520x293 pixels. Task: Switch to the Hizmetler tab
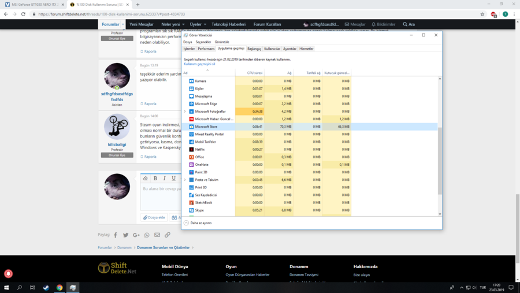click(306, 49)
